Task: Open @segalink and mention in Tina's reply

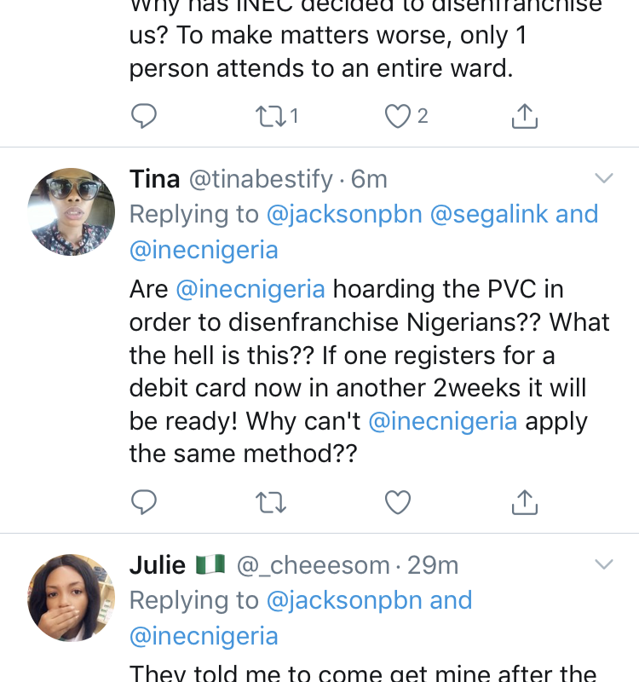Action: (515, 215)
